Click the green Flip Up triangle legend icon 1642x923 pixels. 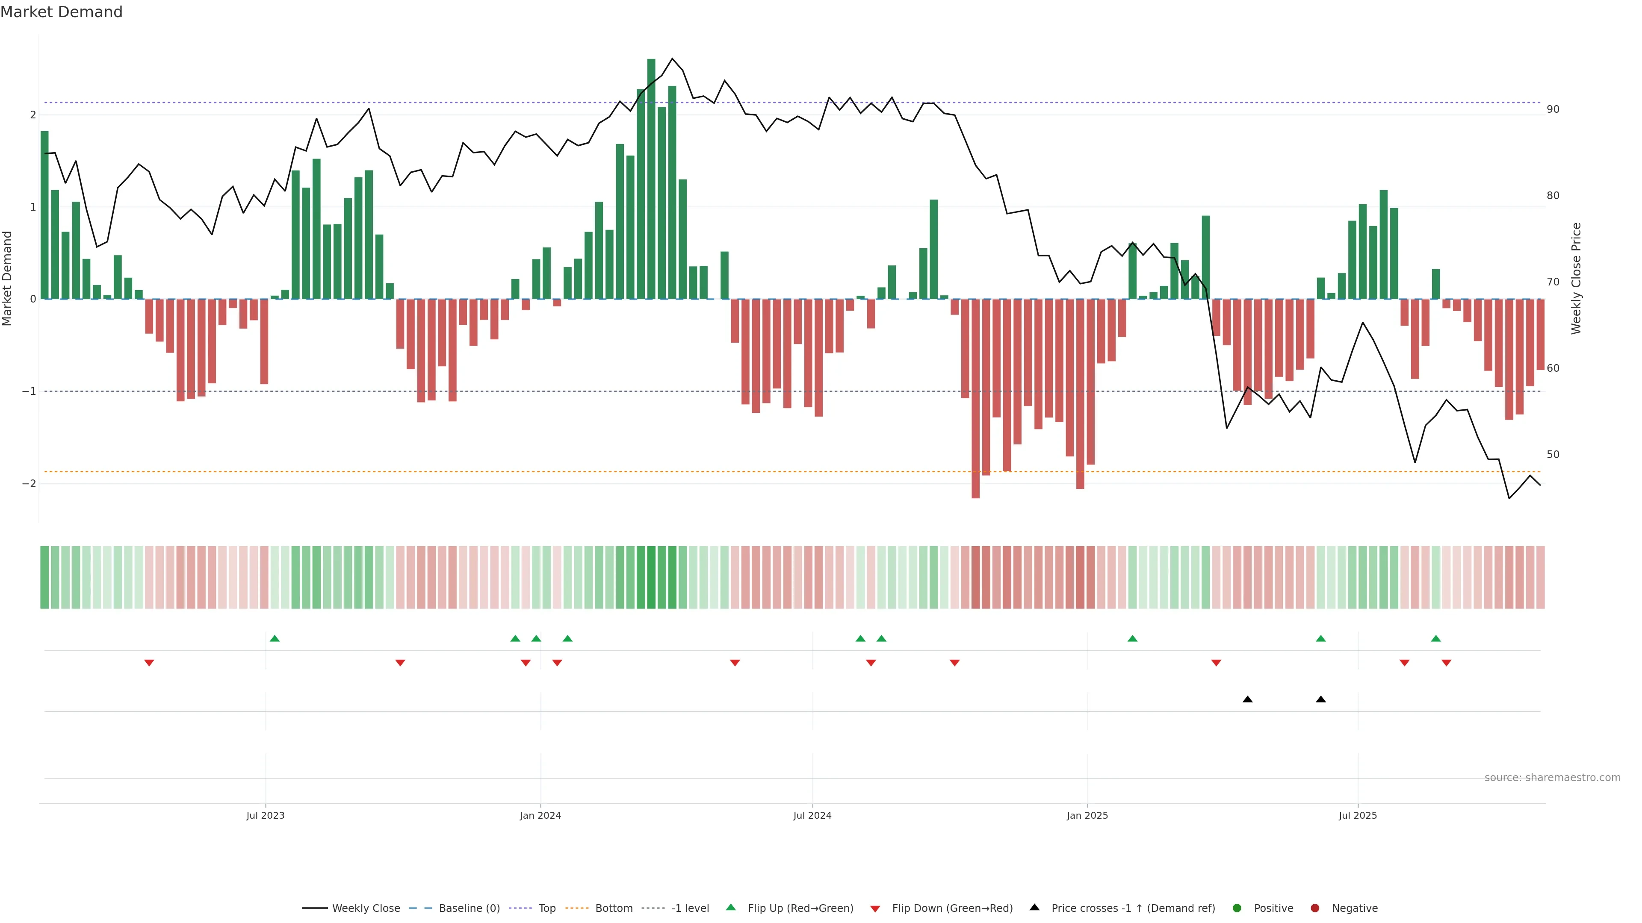point(730,907)
